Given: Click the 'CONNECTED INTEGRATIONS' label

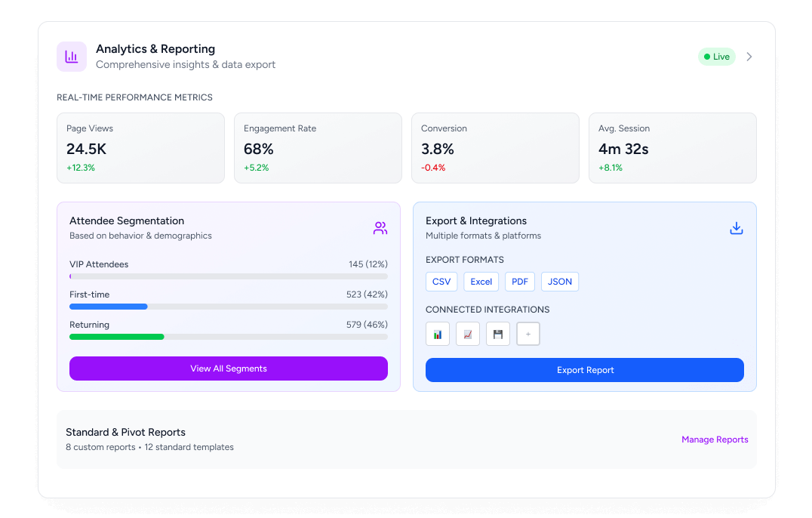Looking at the screenshot, I should click(x=488, y=310).
